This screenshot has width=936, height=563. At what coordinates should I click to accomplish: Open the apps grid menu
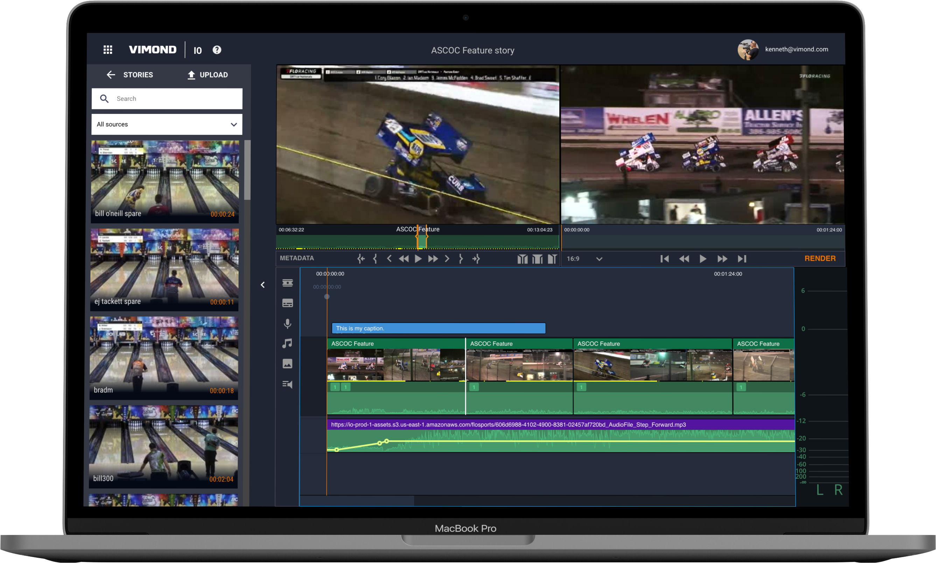pos(108,50)
